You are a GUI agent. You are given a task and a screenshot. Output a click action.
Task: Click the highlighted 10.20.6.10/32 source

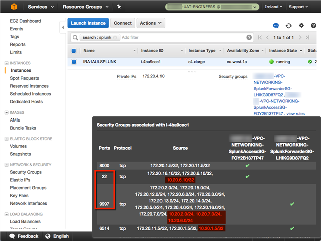(180, 180)
